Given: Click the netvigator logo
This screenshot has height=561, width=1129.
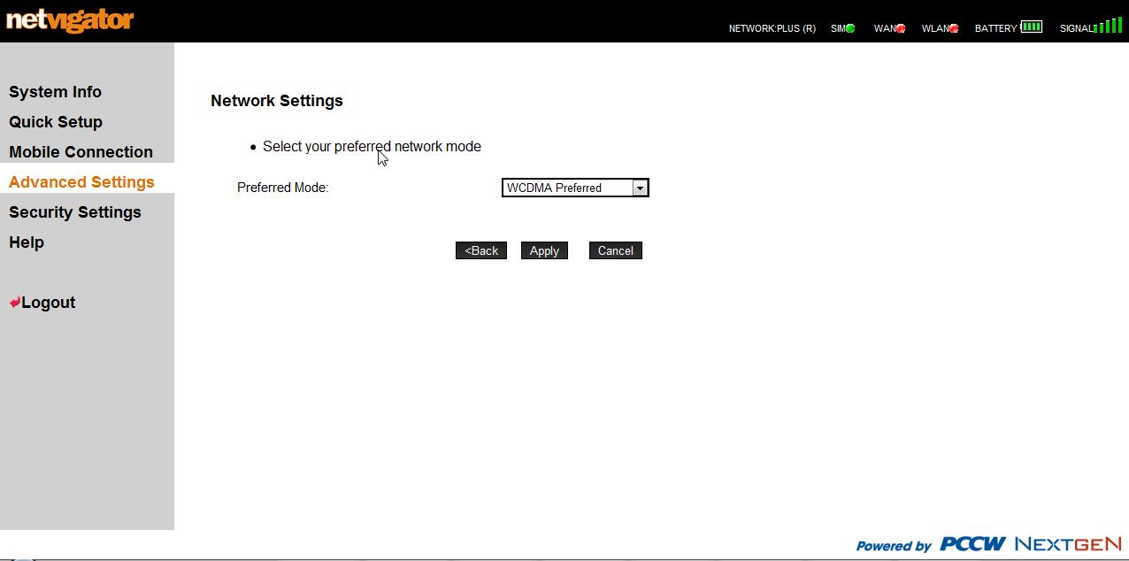Looking at the screenshot, I should pyautogui.click(x=70, y=20).
